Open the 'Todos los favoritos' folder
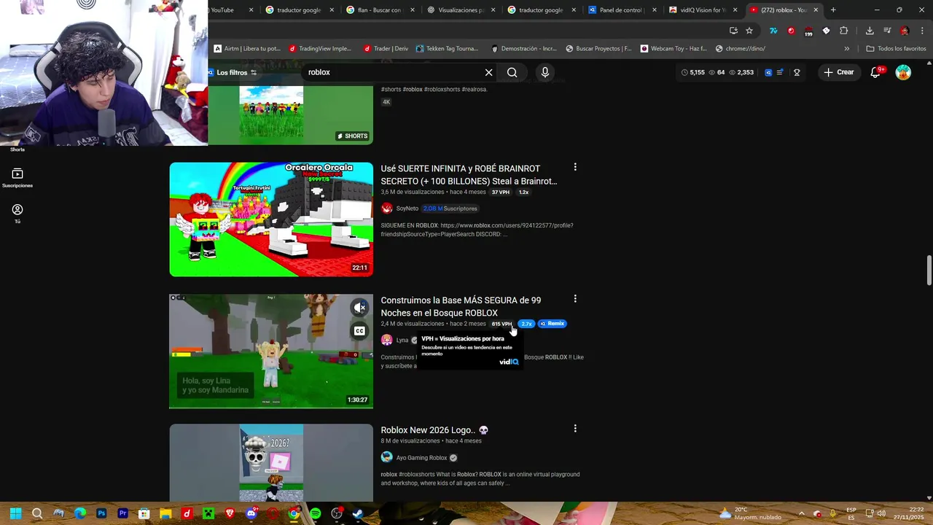Viewport: 933px width, 525px height. pos(896,49)
